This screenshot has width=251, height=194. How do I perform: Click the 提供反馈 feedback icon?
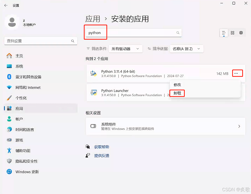tap(88, 155)
